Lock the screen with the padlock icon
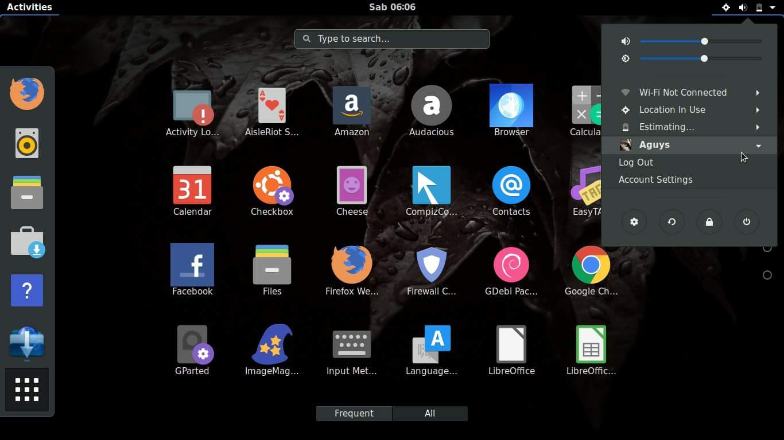Image resolution: width=784 pixels, height=440 pixels. [x=709, y=222]
